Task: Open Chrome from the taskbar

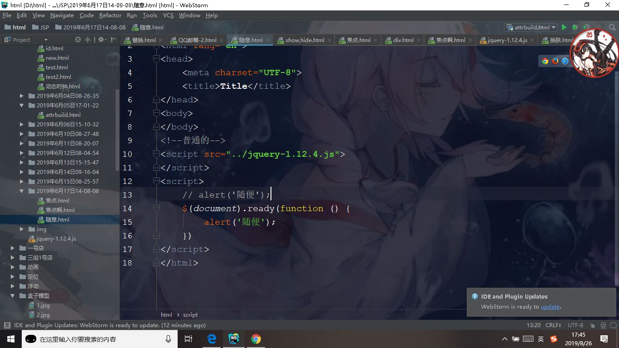Action: click(x=256, y=339)
